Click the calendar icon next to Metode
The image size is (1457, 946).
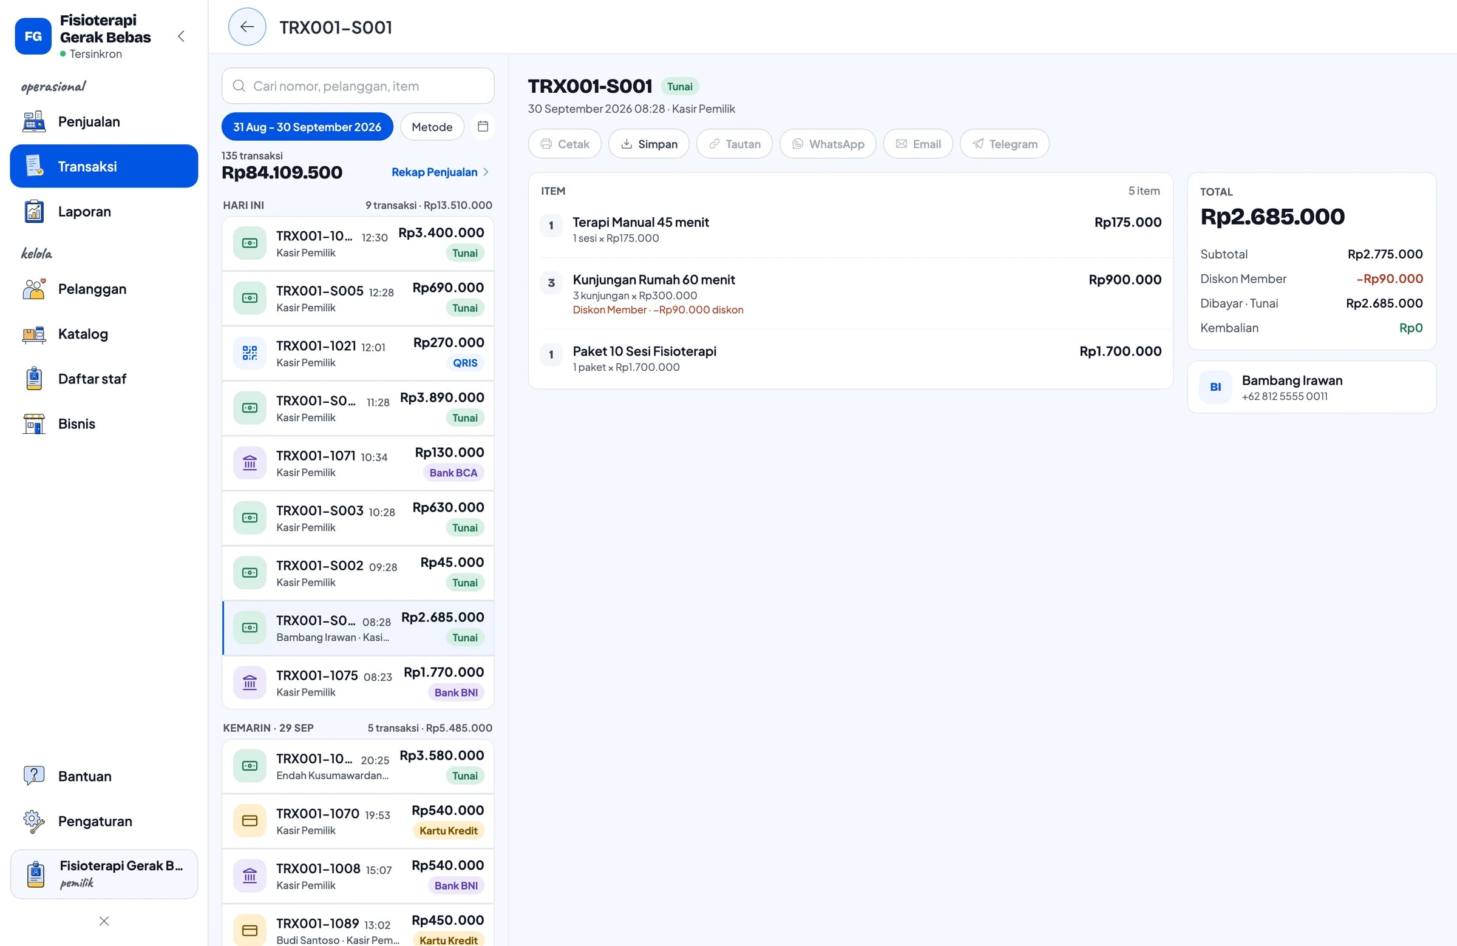tap(483, 126)
